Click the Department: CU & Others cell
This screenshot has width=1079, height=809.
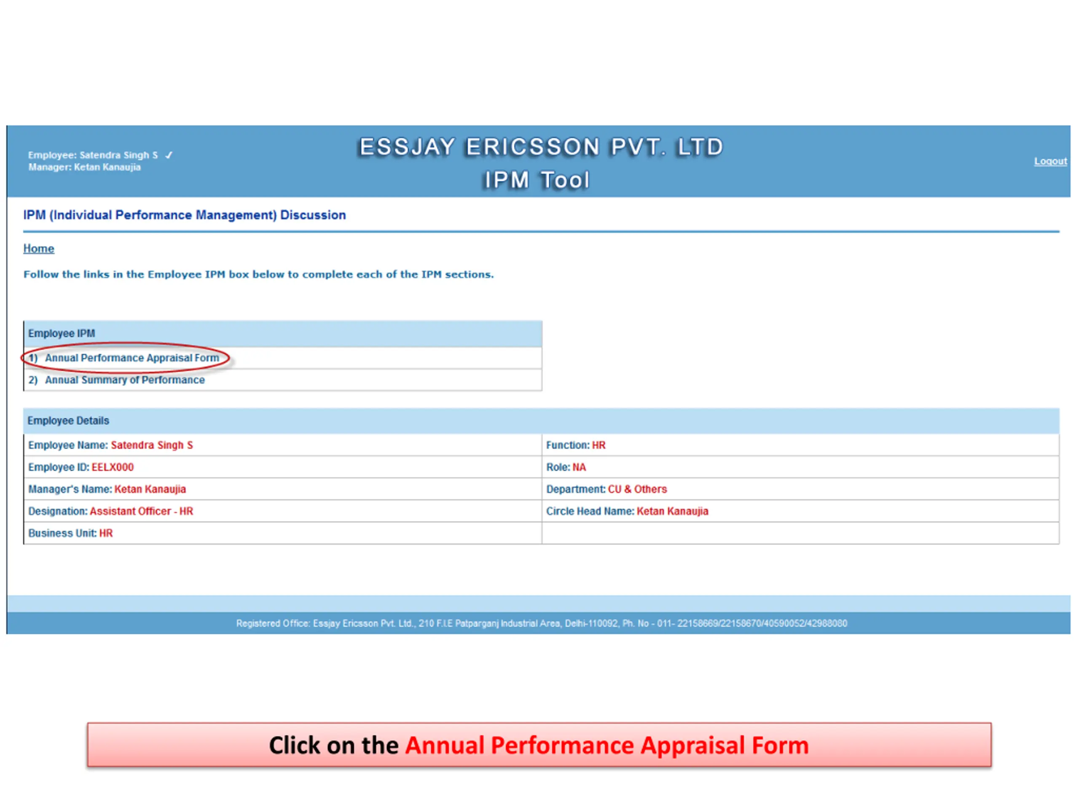(x=800, y=489)
